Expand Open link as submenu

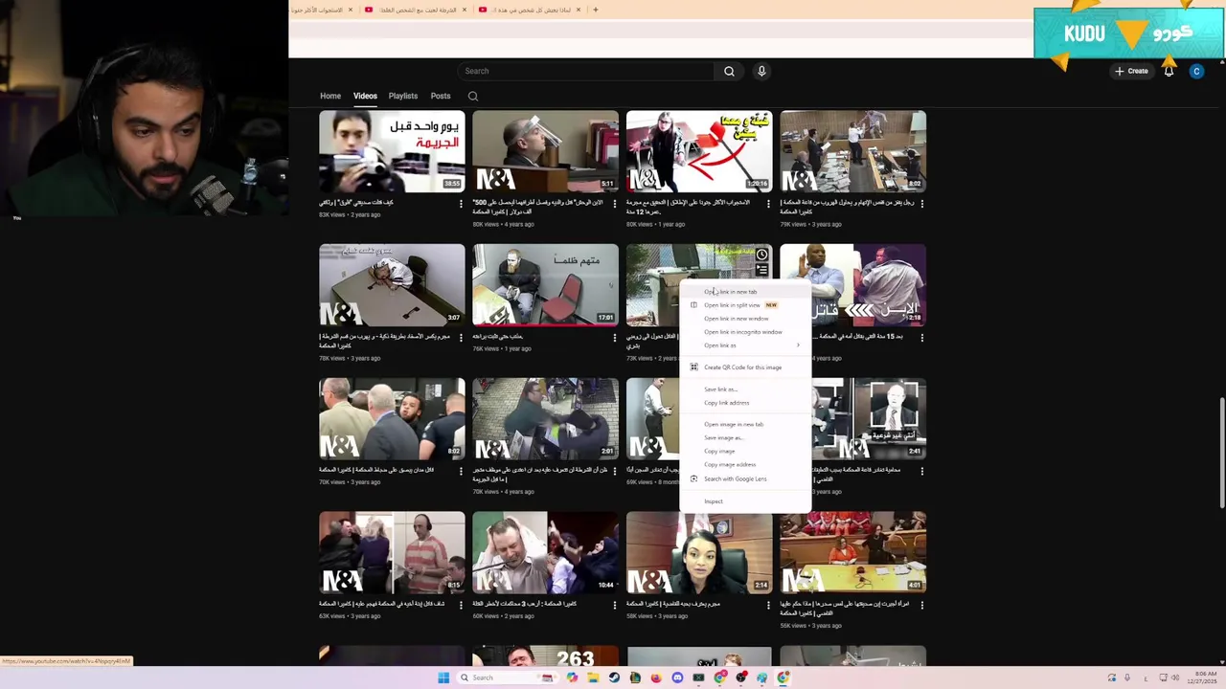click(x=745, y=345)
